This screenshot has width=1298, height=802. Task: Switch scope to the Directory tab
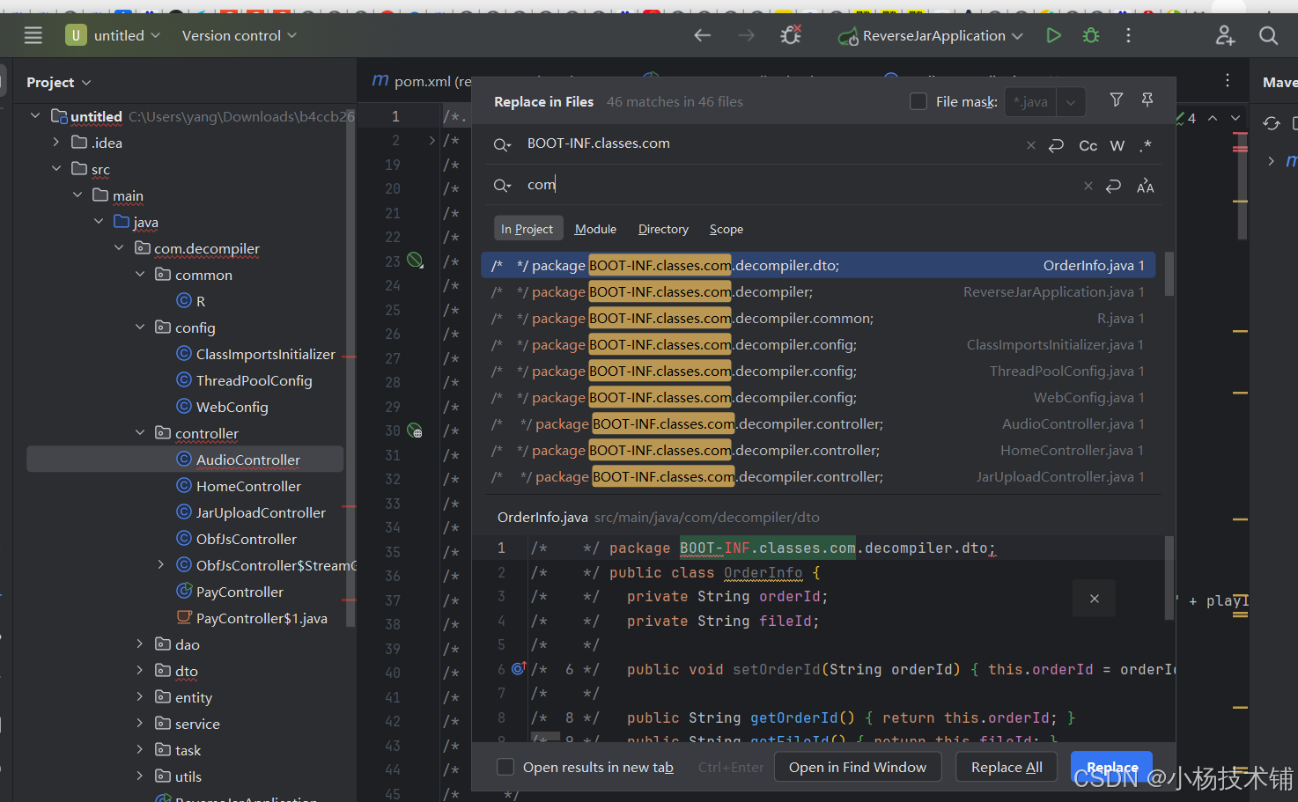pos(663,229)
